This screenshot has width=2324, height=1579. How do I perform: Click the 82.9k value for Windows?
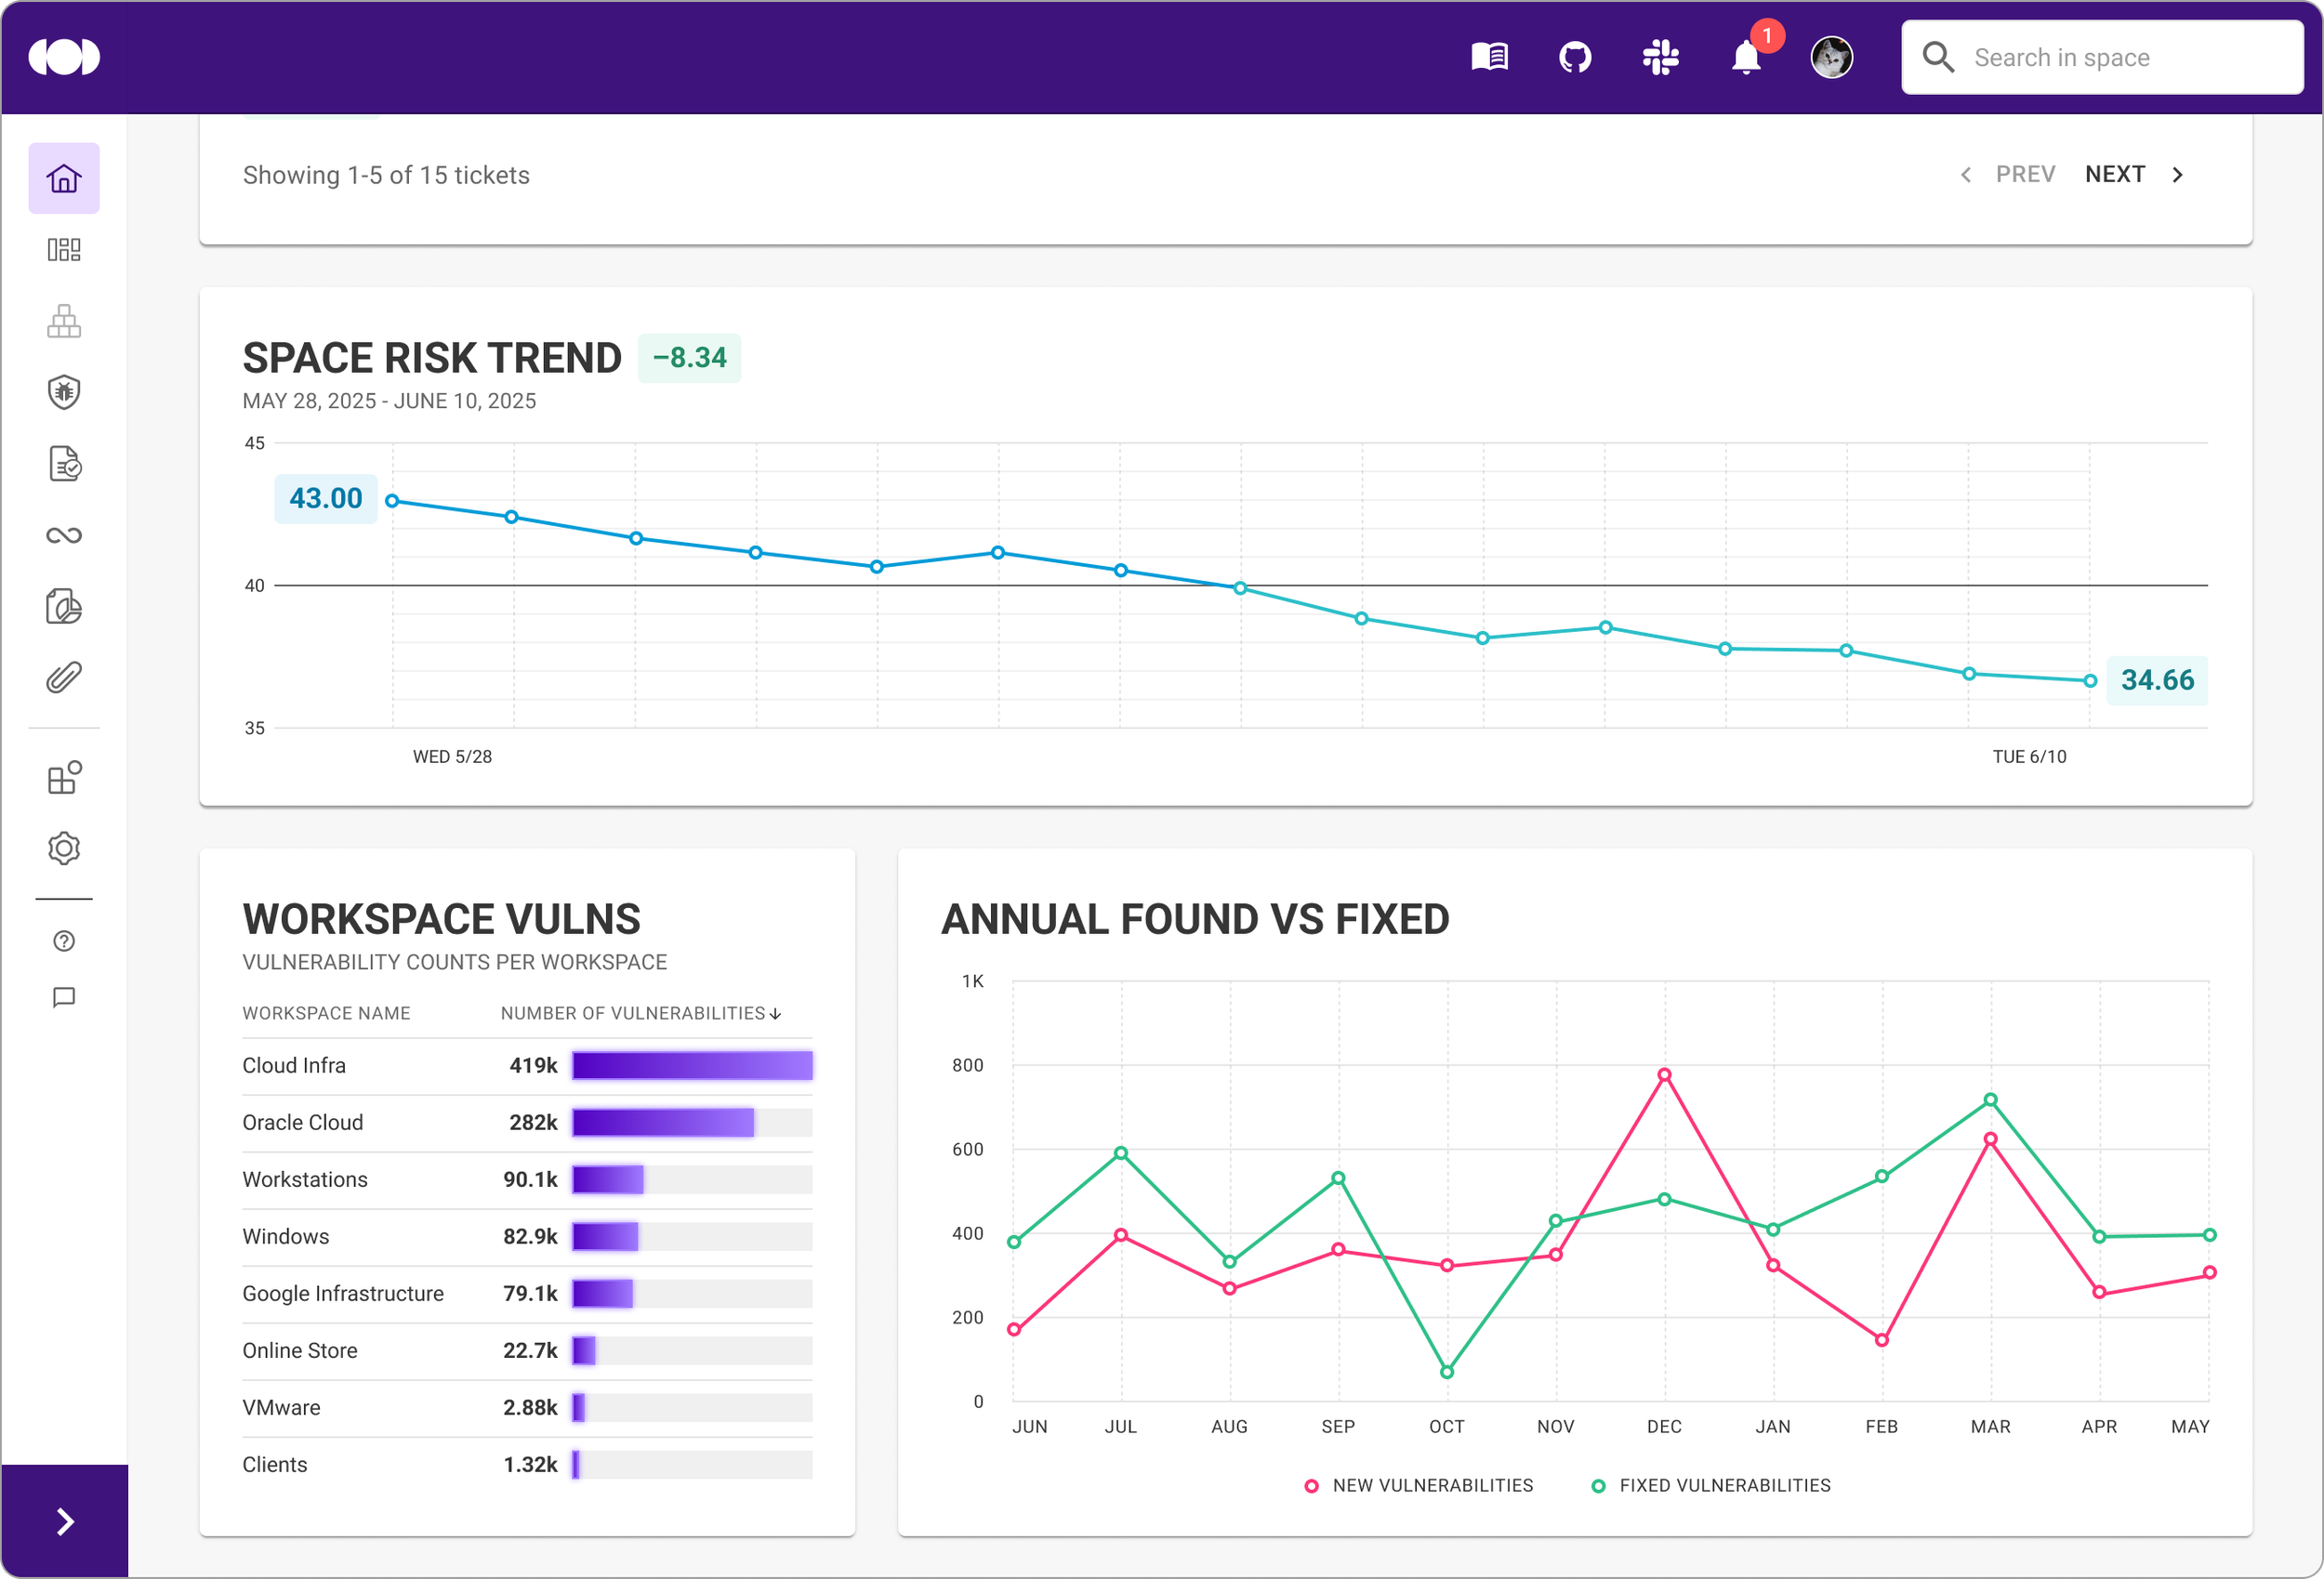pos(530,1236)
